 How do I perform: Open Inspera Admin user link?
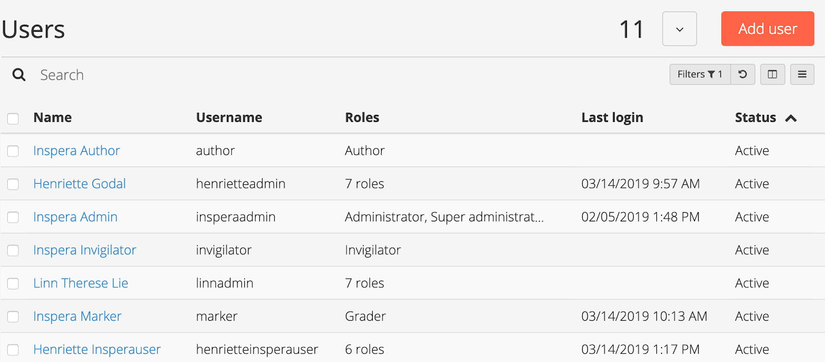click(x=75, y=217)
